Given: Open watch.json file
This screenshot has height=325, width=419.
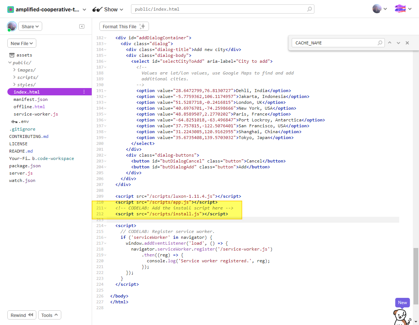Looking at the screenshot, I should point(22,180).
